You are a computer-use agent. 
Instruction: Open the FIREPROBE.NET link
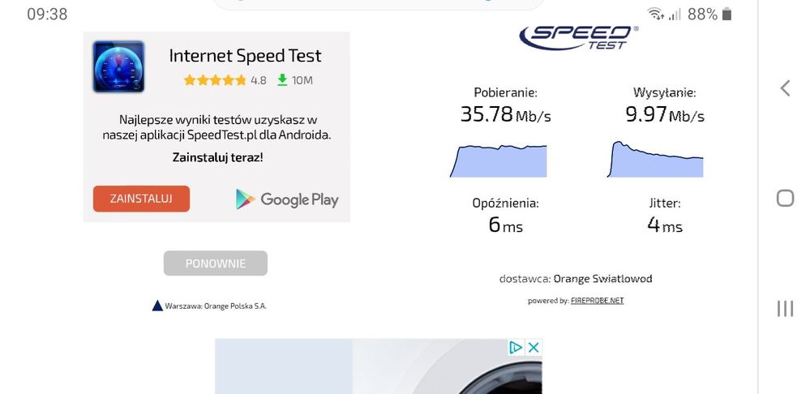coord(597,301)
